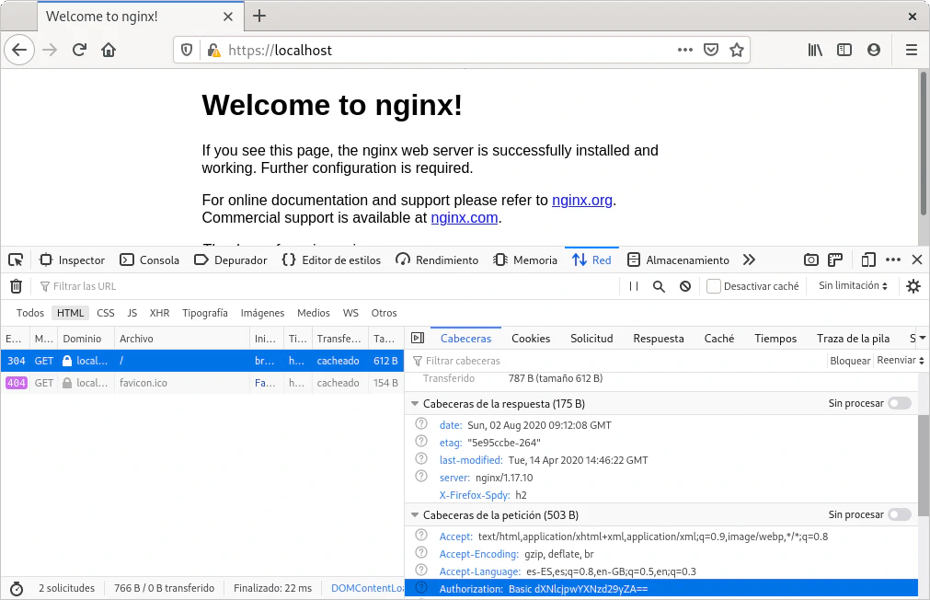Open the Cookies tab in details
Image resolution: width=930 pixels, height=600 pixels.
pos(531,339)
